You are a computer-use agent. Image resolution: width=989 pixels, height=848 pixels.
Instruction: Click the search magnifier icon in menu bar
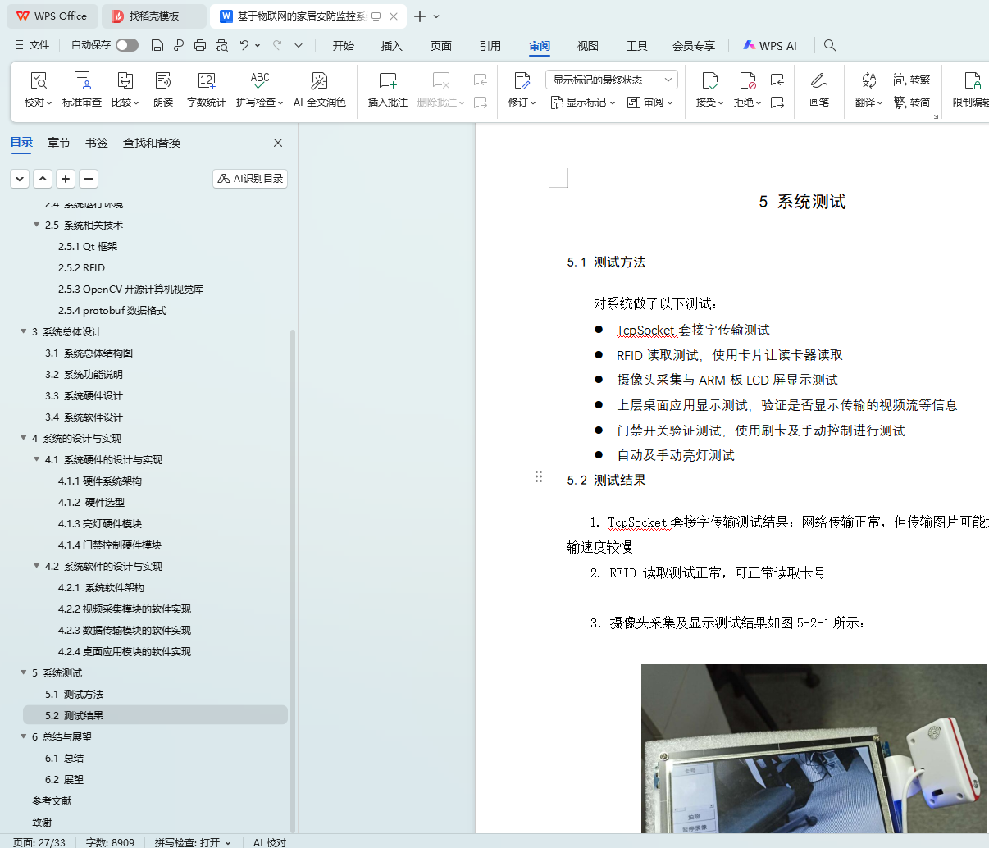tap(830, 45)
